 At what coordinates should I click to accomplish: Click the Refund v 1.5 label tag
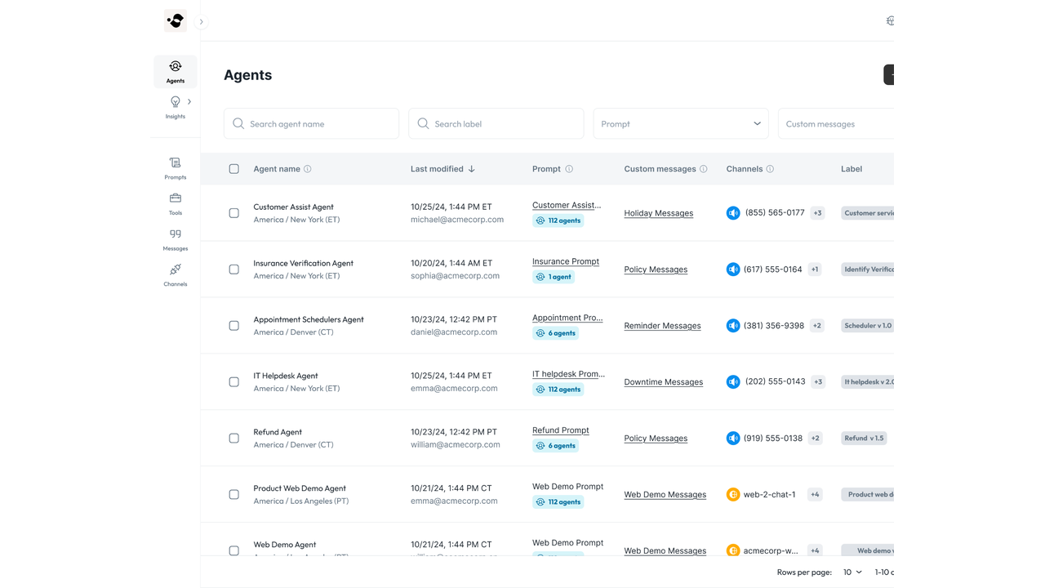[x=864, y=439]
